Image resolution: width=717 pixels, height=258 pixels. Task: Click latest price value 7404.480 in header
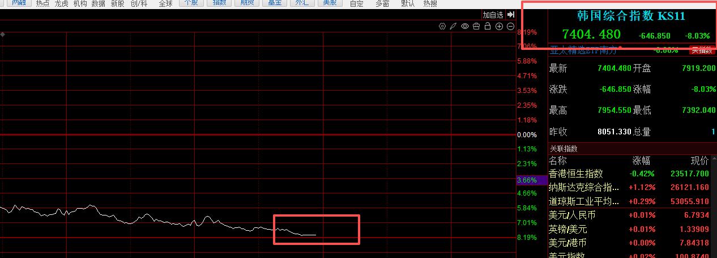(591, 34)
